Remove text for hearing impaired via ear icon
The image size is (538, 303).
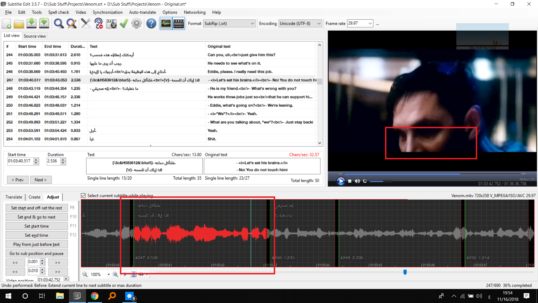[x=99, y=23]
